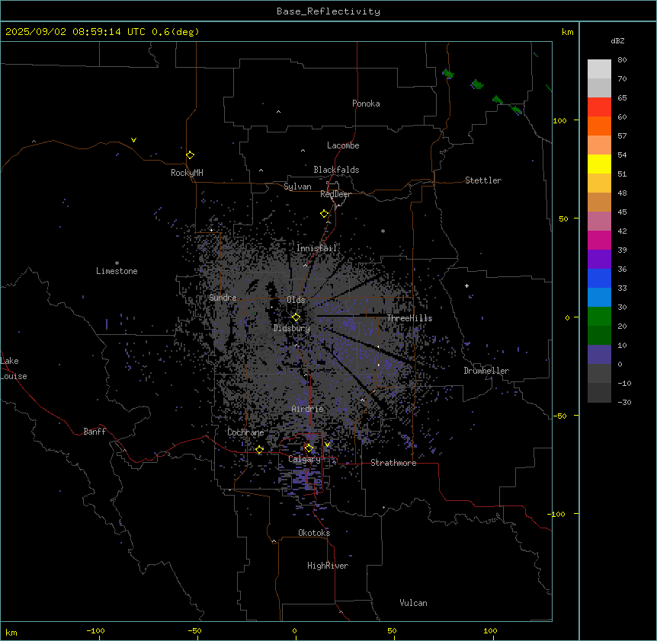Select the 39 dBZ magenta color swatch
657x641 pixels.
point(599,240)
